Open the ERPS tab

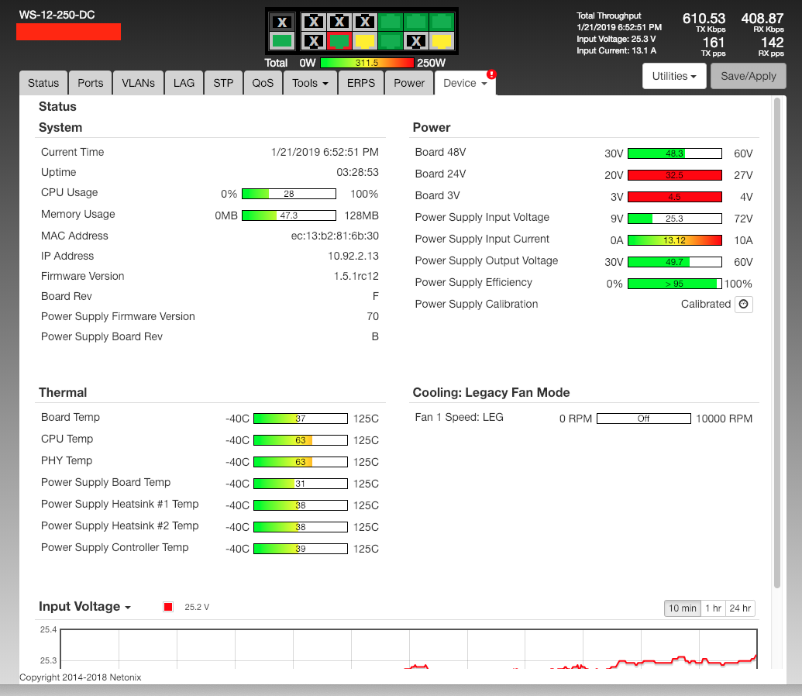pyautogui.click(x=361, y=83)
